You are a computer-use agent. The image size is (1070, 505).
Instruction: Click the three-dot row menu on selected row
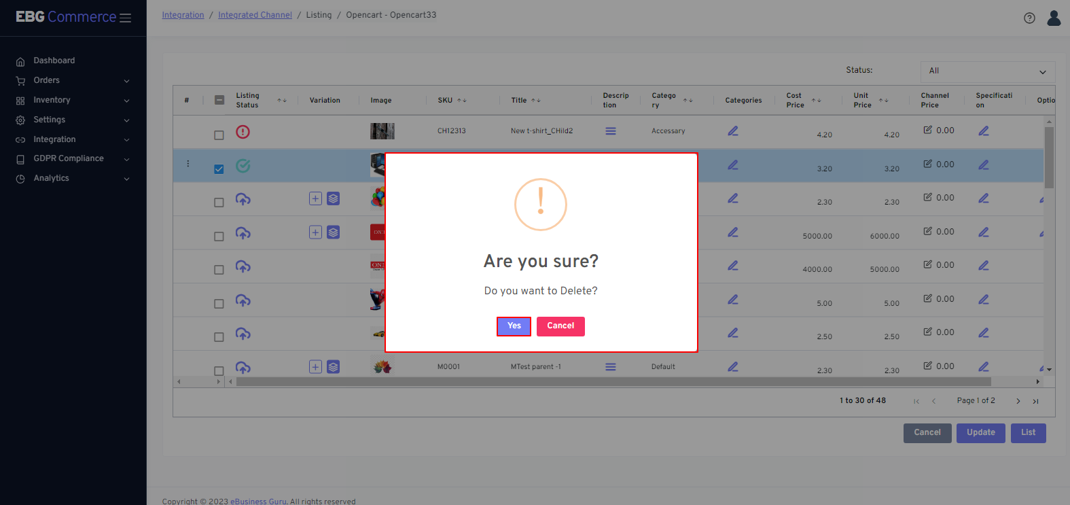click(188, 164)
